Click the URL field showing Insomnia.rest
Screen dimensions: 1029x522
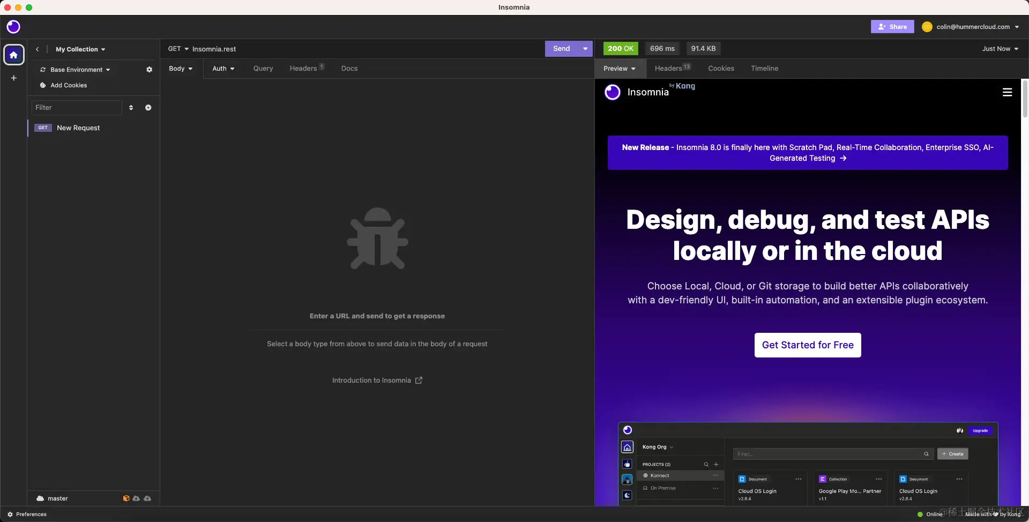pos(367,49)
